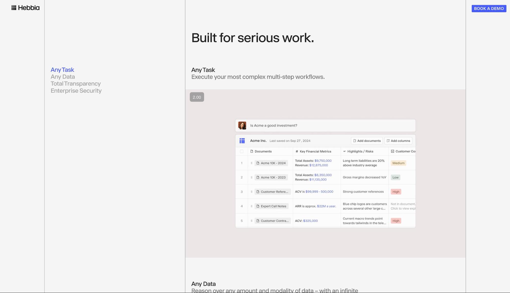
Task: Tick the select-all checkbox in table header
Action: [241, 151]
